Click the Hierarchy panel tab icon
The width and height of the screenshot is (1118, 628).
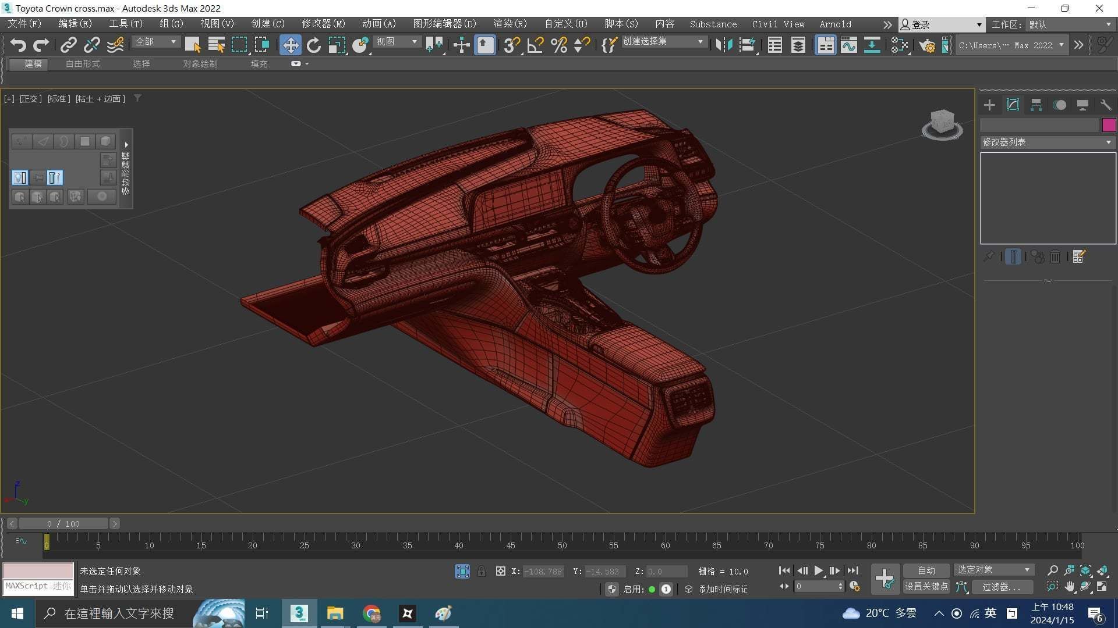click(1036, 105)
